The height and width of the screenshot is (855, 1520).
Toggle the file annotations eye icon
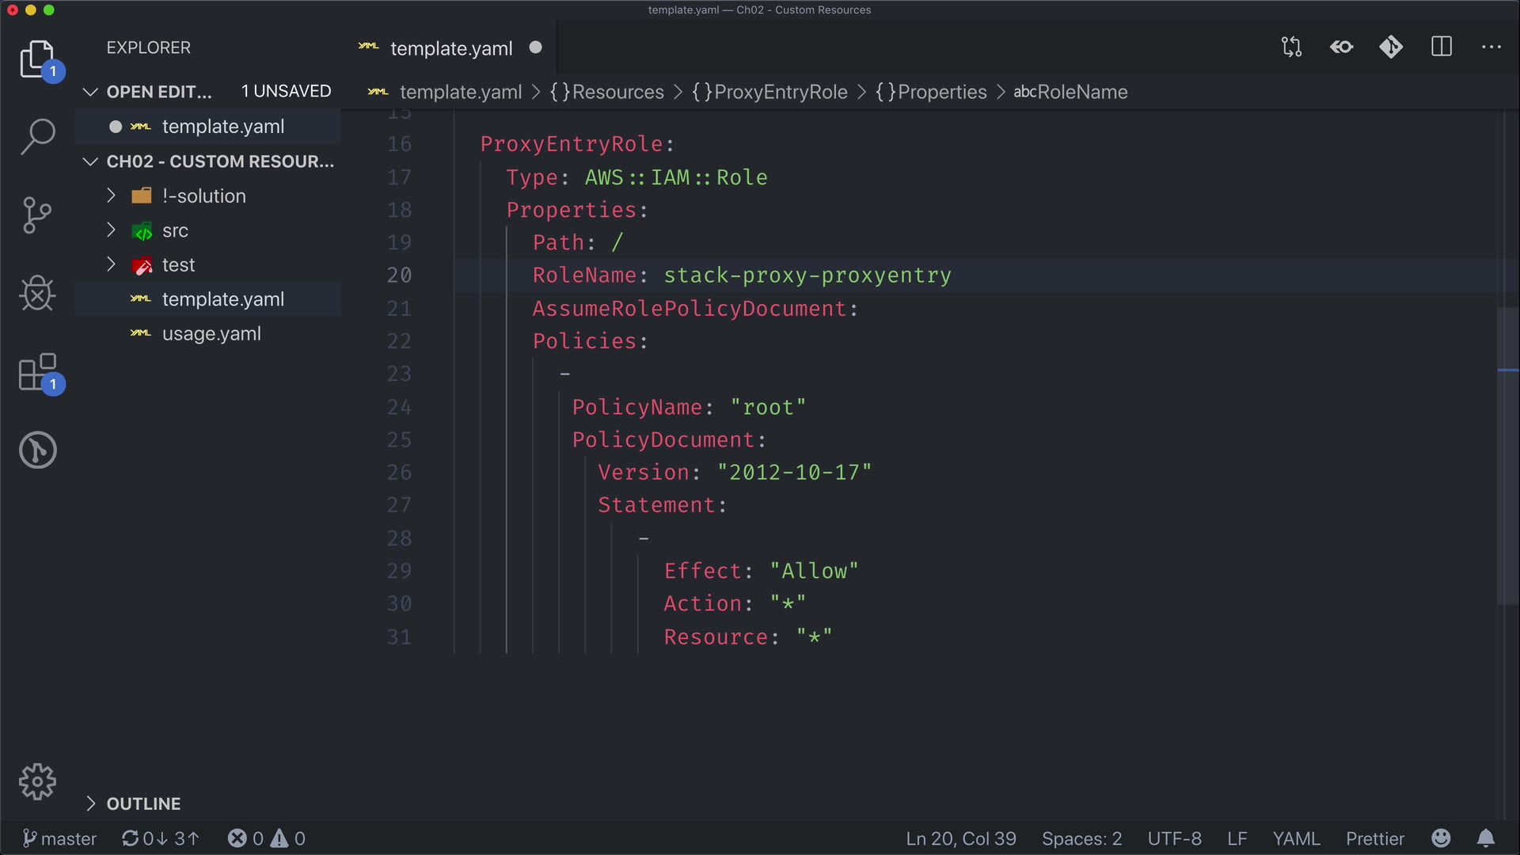coord(1342,47)
